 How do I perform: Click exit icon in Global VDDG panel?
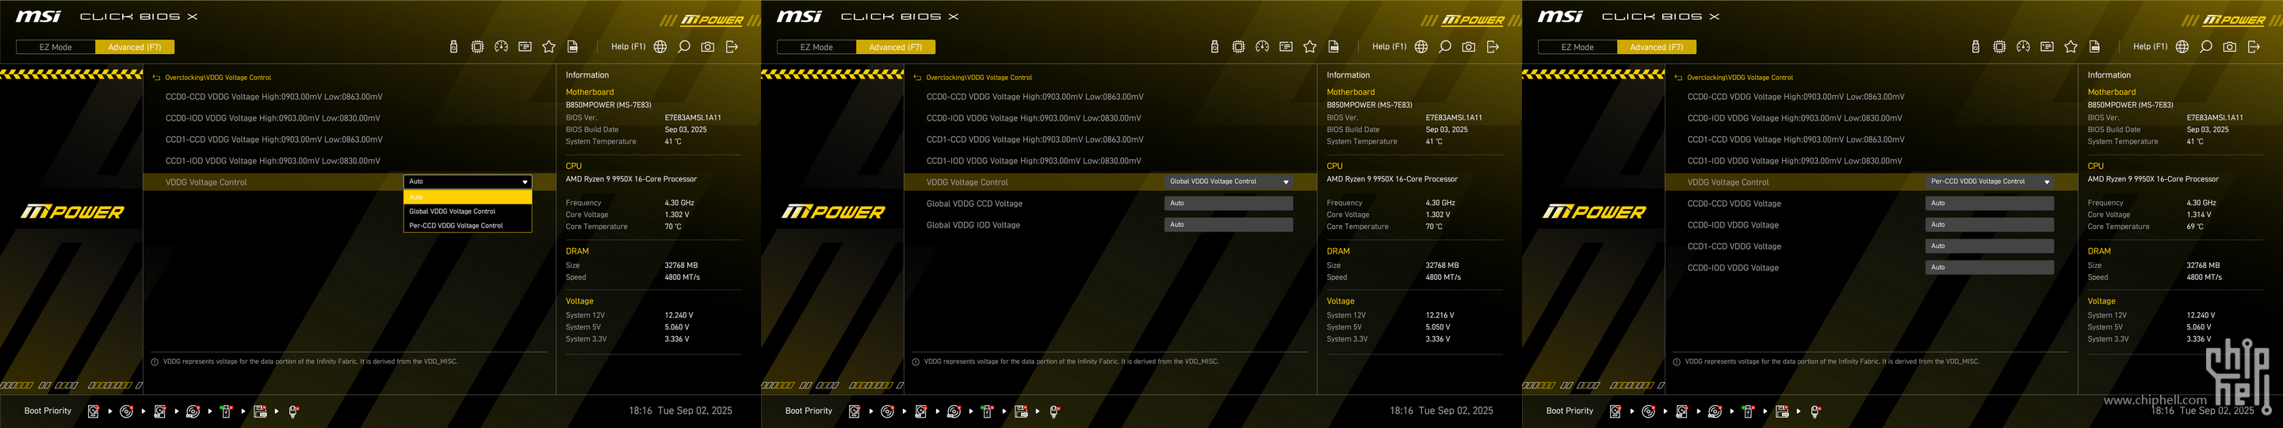[1493, 47]
